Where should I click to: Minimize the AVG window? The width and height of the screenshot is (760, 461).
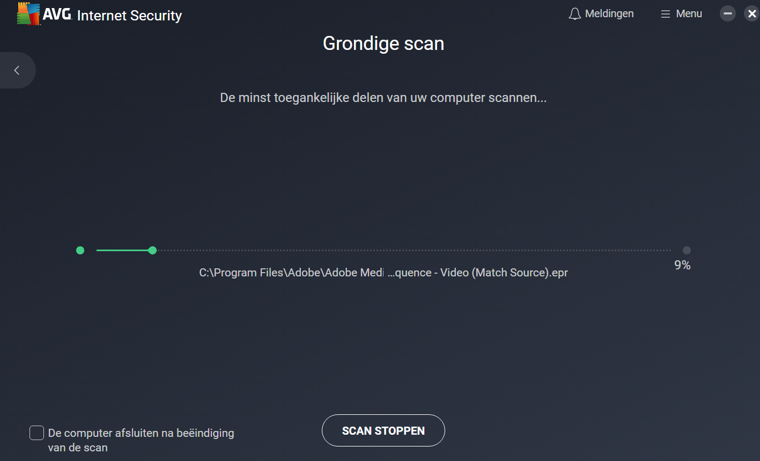pyautogui.click(x=727, y=14)
